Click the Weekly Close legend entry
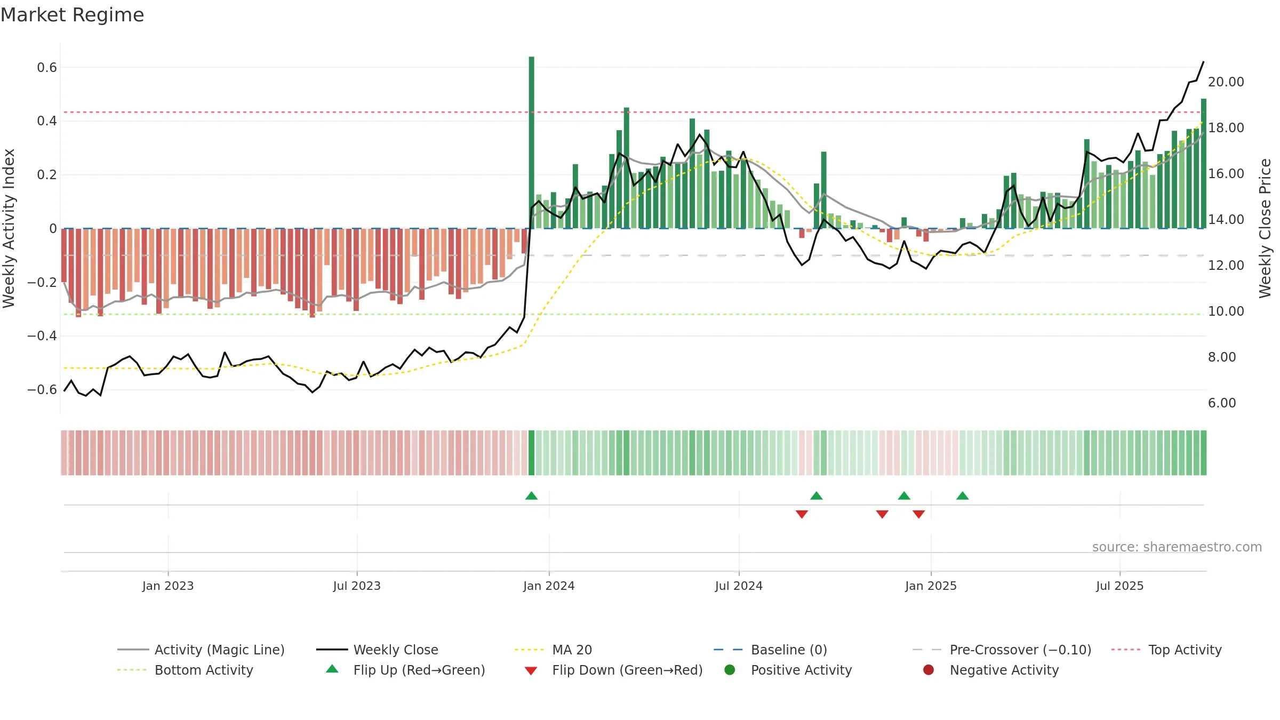This screenshot has width=1280, height=720. tap(377, 650)
